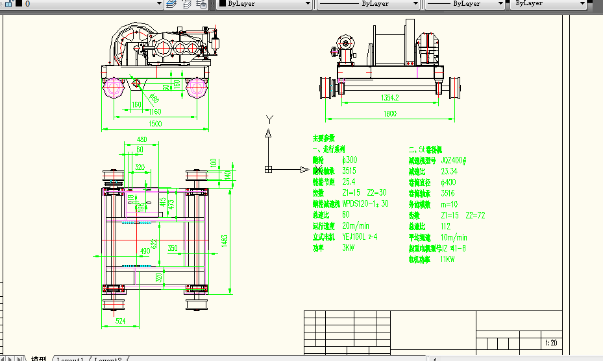Click Make Object's Layer Current icon
Viewport: 603px width, 361px height.
click(172, 4)
